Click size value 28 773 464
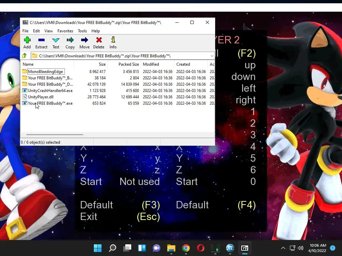The image size is (342, 256). coord(97,97)
